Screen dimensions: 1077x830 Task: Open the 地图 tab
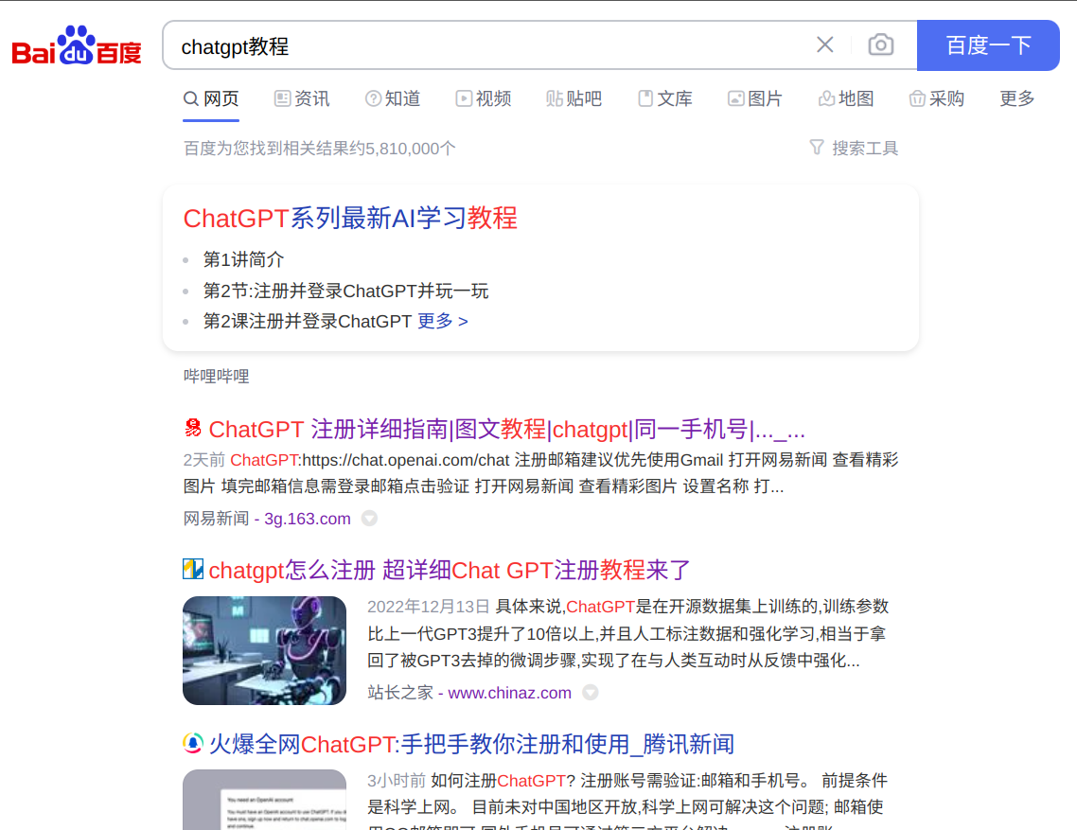coord(846,99)
